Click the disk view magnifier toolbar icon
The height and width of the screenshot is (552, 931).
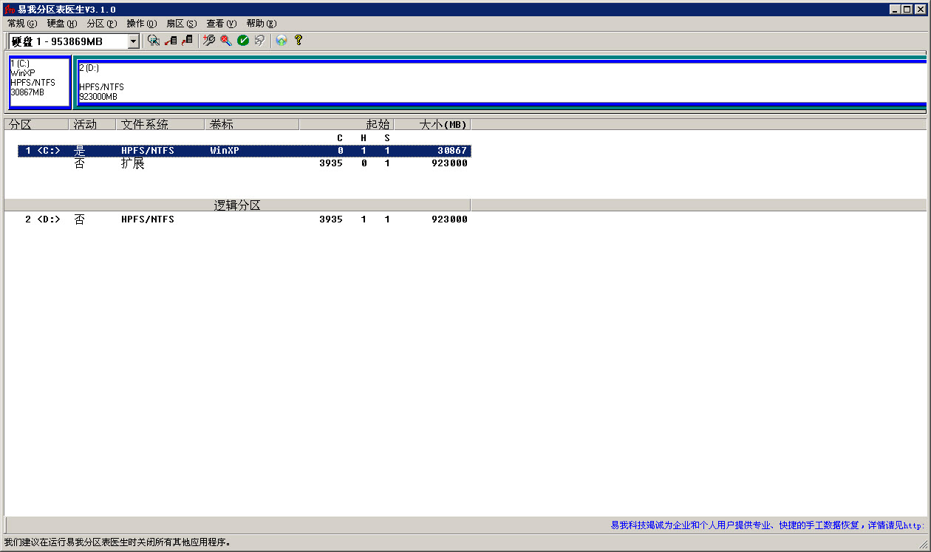click(x=153, y=41)
